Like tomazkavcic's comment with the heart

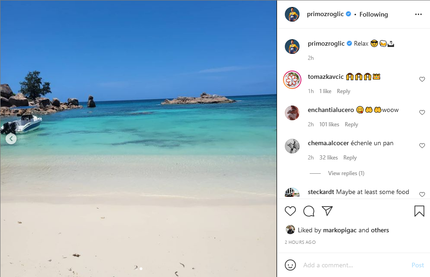(x=422, y=79)
